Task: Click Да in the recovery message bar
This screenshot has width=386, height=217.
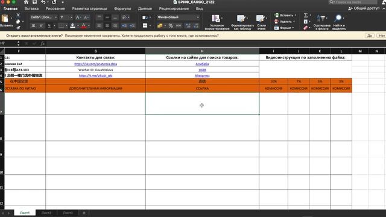Action: (370, 36)
